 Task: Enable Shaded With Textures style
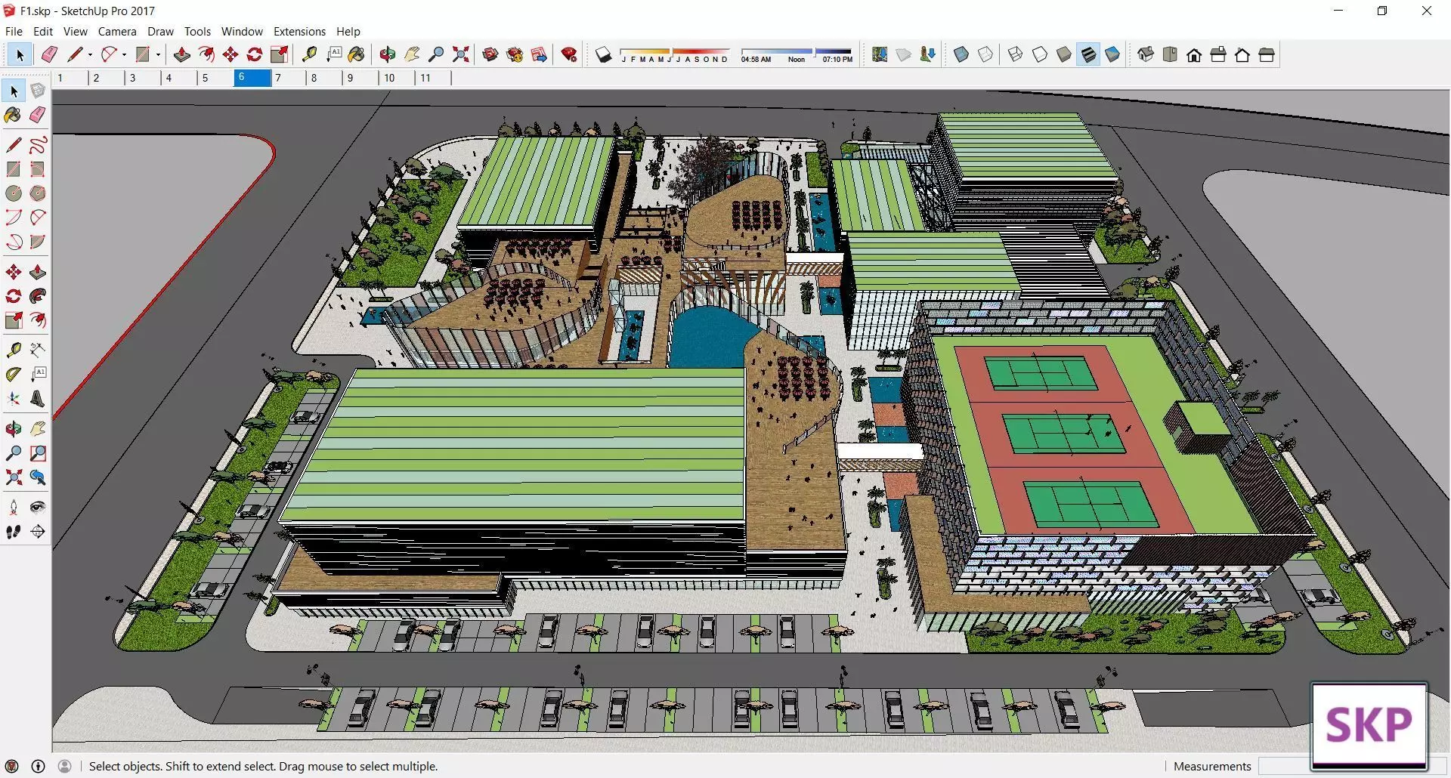pos(1088,54)
